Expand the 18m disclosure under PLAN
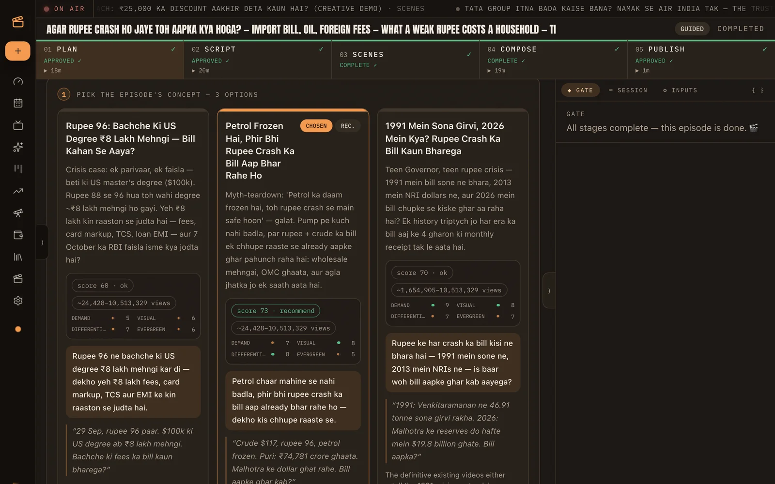The width and height of the screenshot is (775, 484). coord(53,71)
